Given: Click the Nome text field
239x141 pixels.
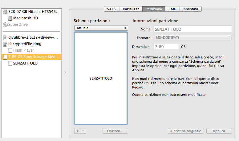Looking at the screenshot, I should pos(192,29).
